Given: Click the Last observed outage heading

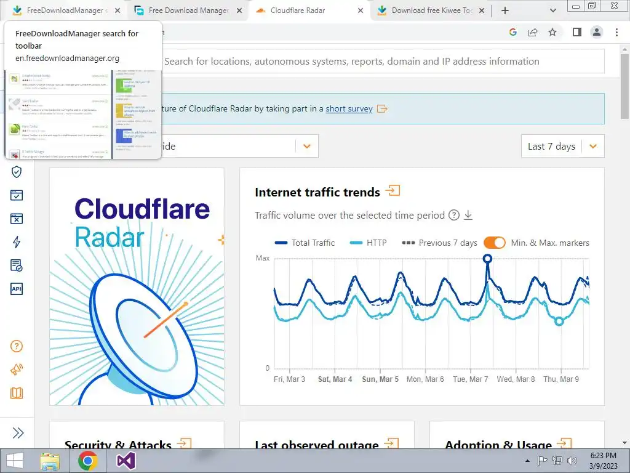Looking at the screenshot, I should (x=317, y=444).
